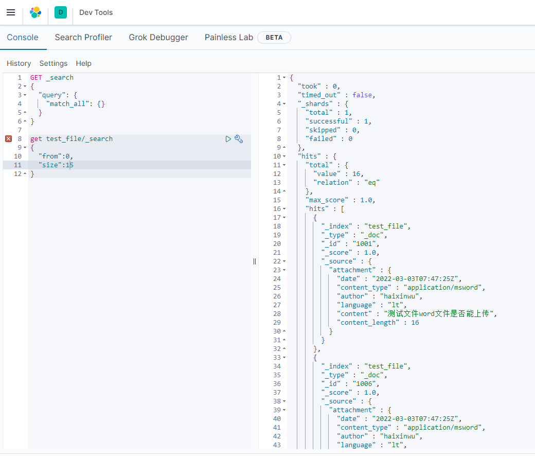Image resolution: width=535 pixels, height=457 pixels.
Task: Open console Settings
Action: [53, 63]
